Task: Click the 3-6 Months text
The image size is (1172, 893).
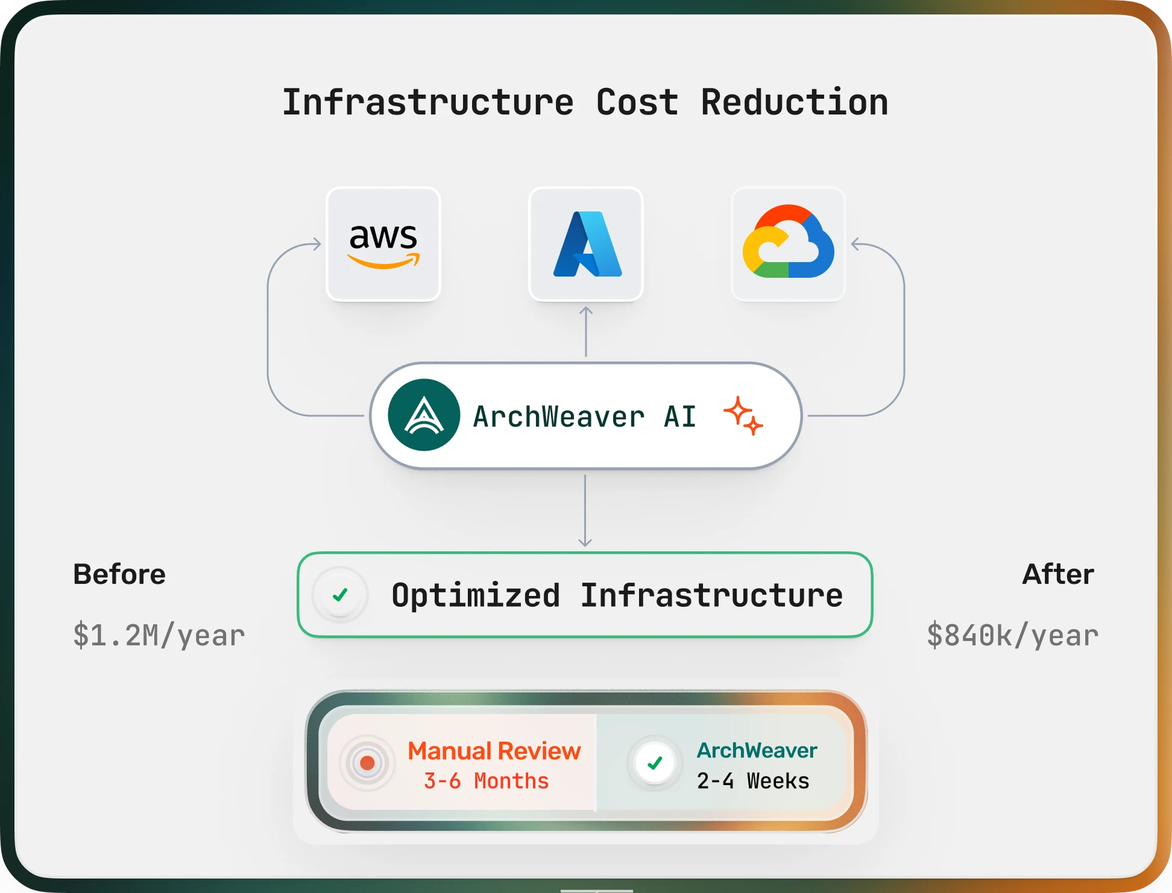Action: [x=487, y=781]
